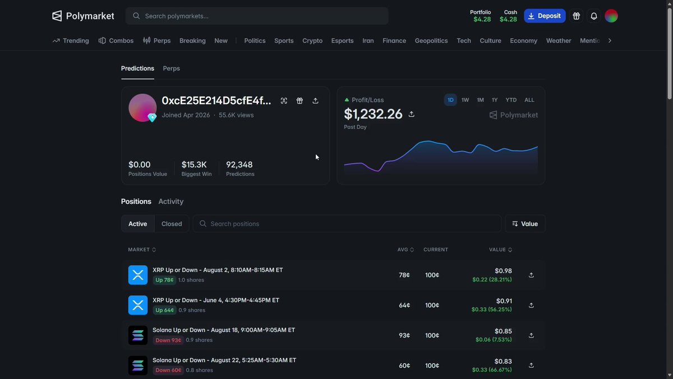The image size is (673, 379).
Task: Open the Value sort dropdown button
Action: point(525,223)
